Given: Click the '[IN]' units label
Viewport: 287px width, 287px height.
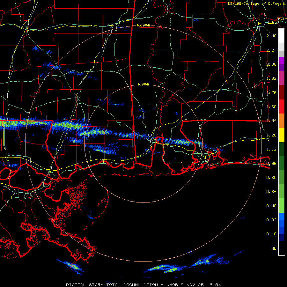Looking at the screenshot, I should click(272, 22).
